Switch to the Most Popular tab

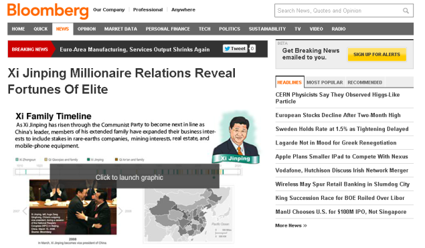click(325, 82)
